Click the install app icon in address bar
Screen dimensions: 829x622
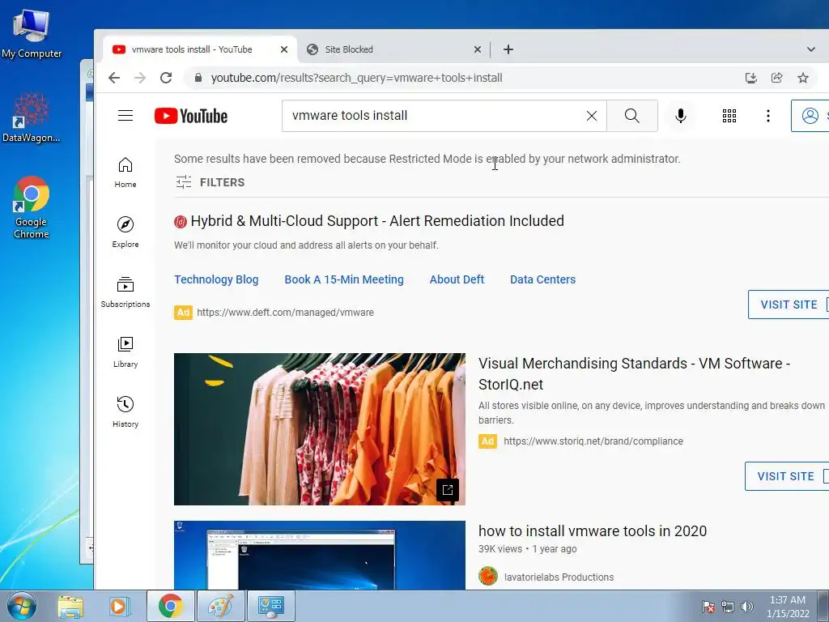point(750,78)
